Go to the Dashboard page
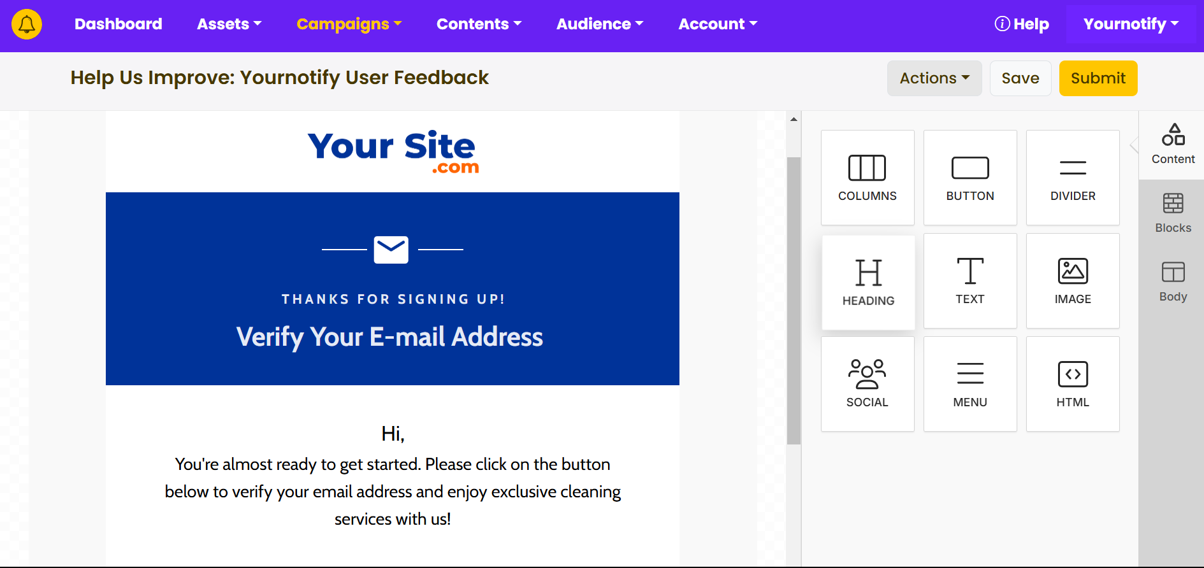The height and width of the screenshot is (568, 1204). [119, 24]
